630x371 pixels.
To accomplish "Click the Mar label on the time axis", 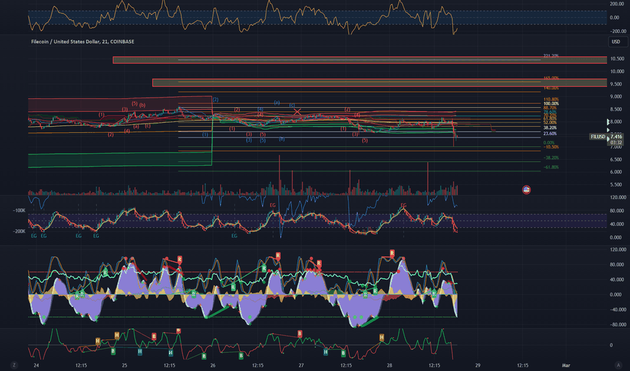I will point(566,366).
